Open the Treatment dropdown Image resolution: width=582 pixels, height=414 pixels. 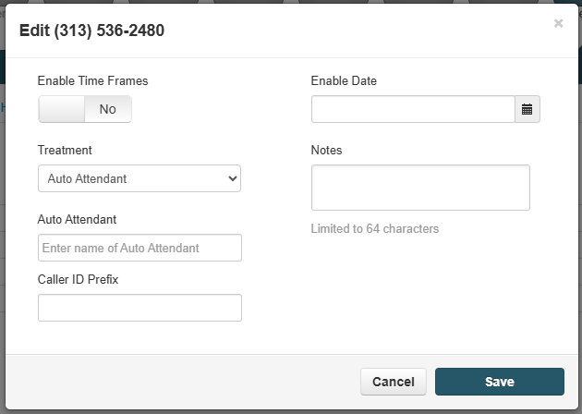click(x=139, y=178)
